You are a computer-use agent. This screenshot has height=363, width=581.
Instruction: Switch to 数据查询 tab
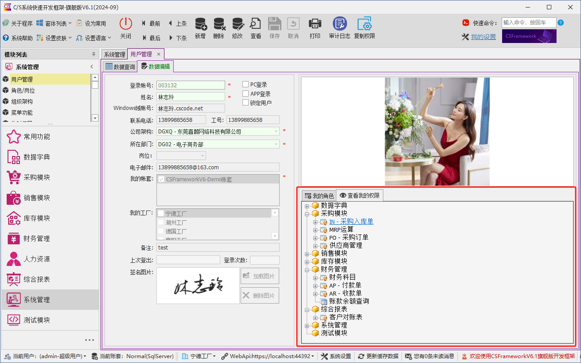(x=120, y=67)
